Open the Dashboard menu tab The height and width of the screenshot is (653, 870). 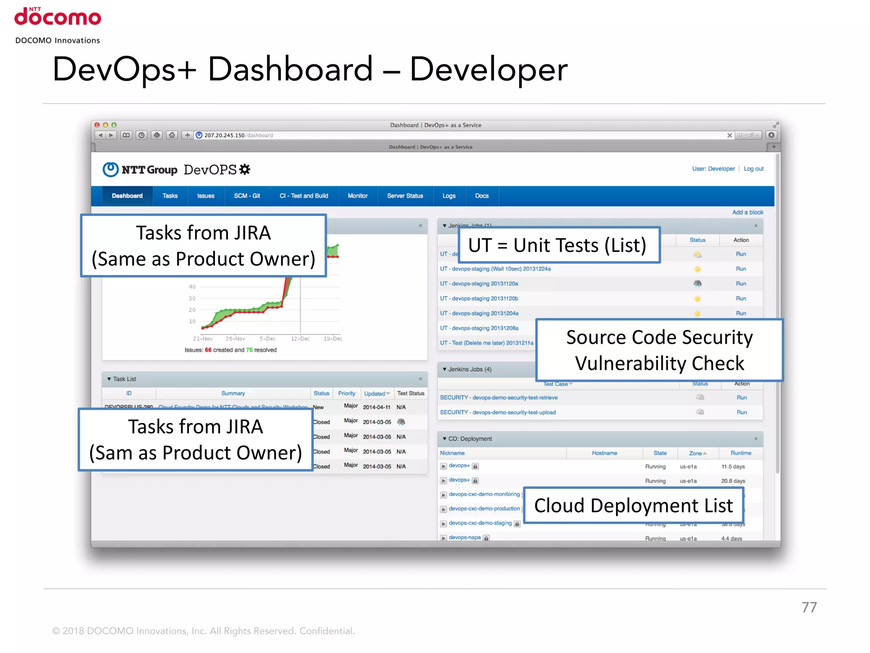(127, 196)
